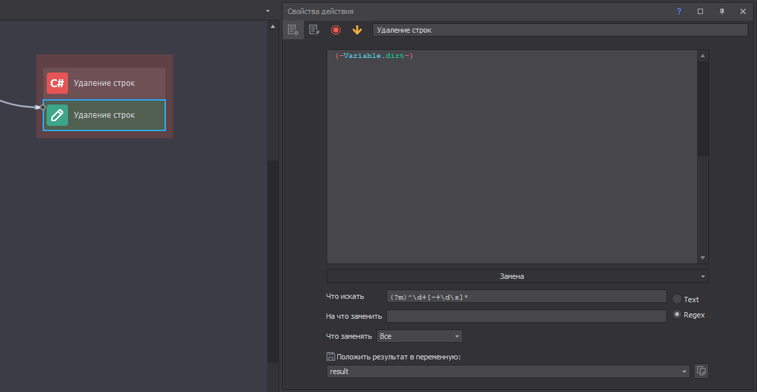The width and height of the screenshot is (757, 392).
Task: Open the dropdown arrow above the canvas
Action: coord(268,11)
